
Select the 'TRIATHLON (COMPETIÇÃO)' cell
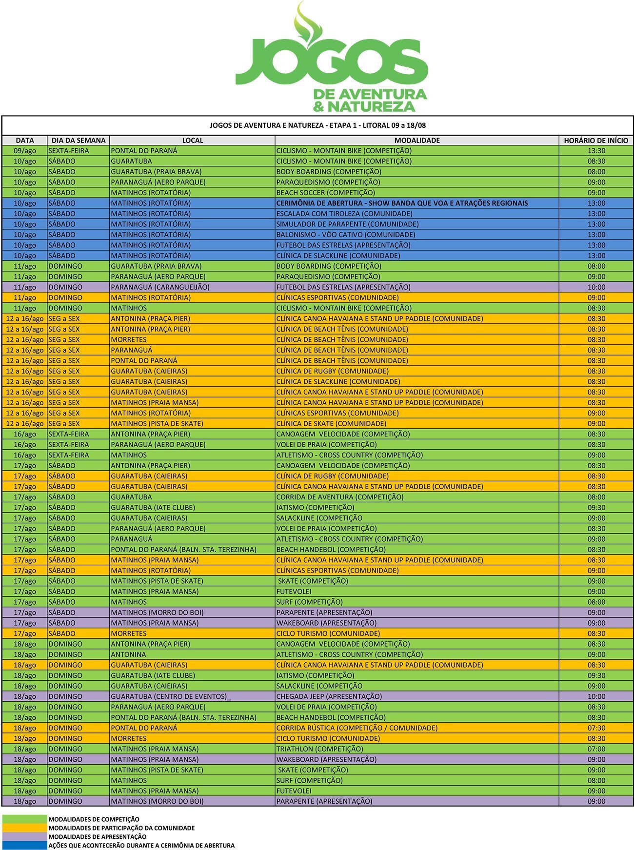417,749
